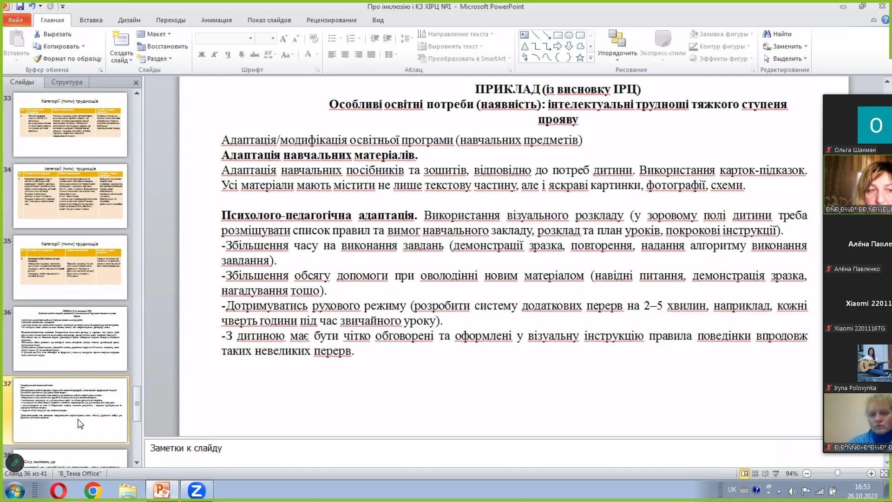Open the Вставка ribbon tab
This screenshot has height=502, width=892.
(91, 20)
